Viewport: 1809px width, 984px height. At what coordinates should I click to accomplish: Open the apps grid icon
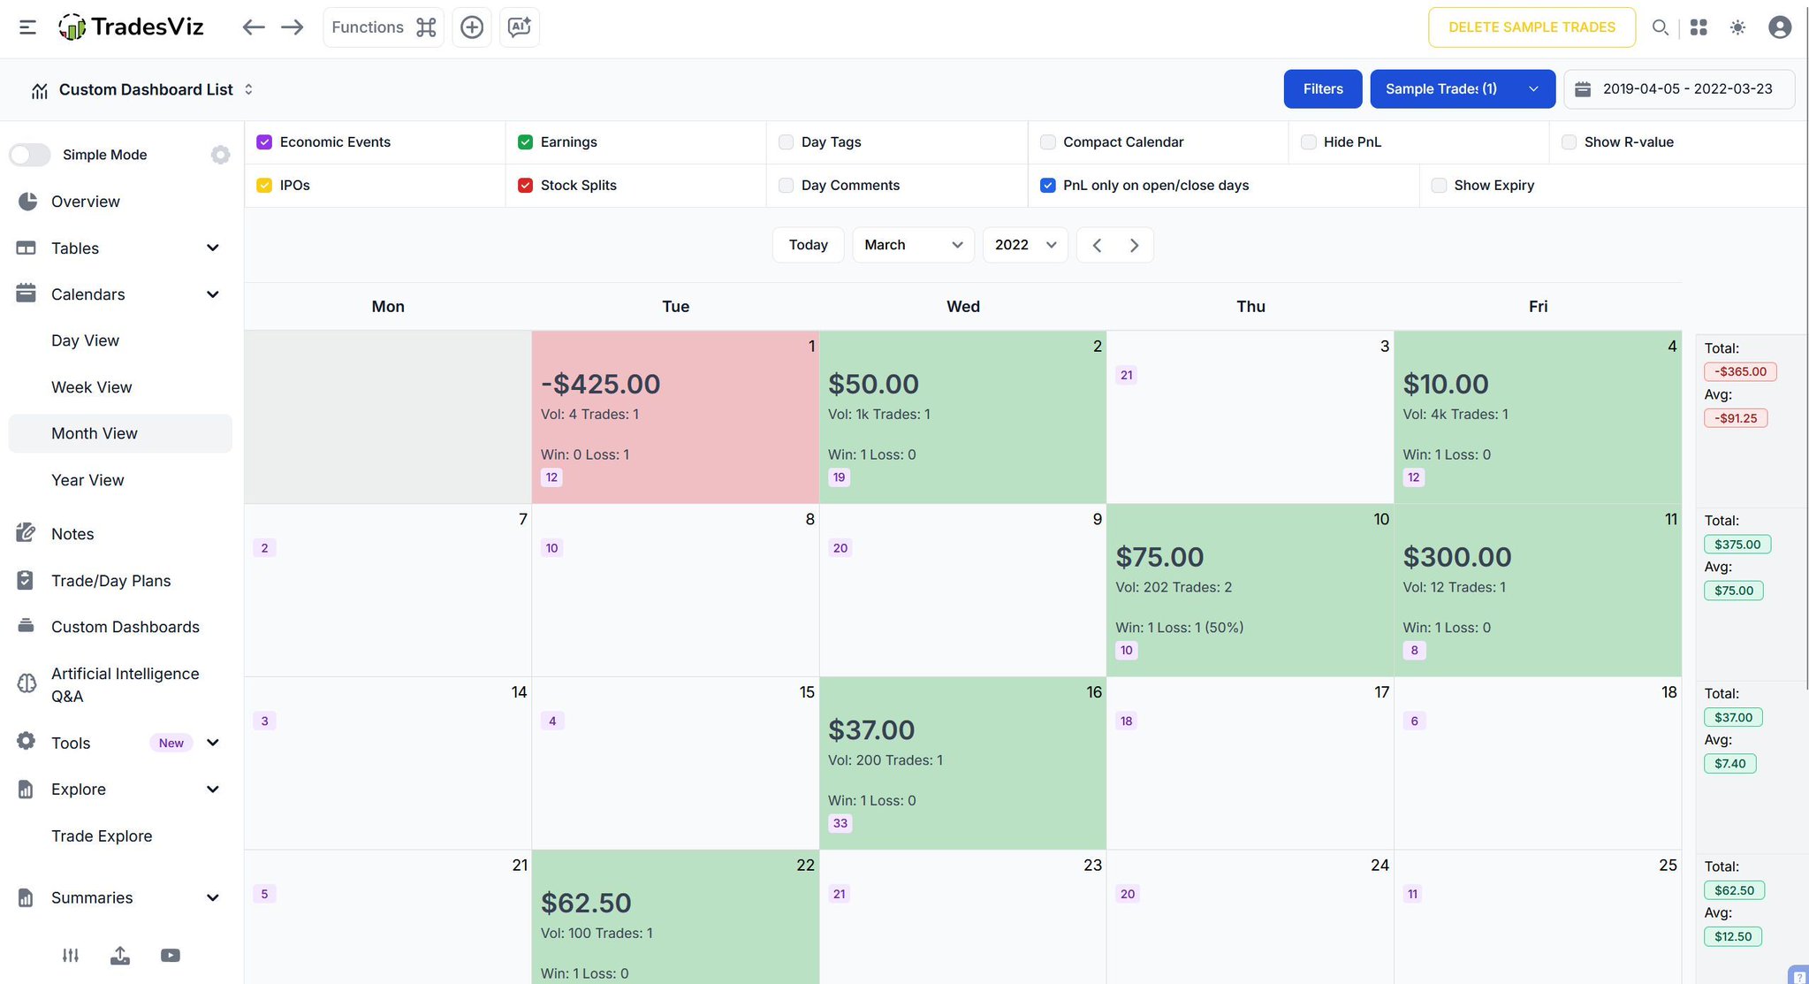pyautogui.click(x=1699, y=27)
